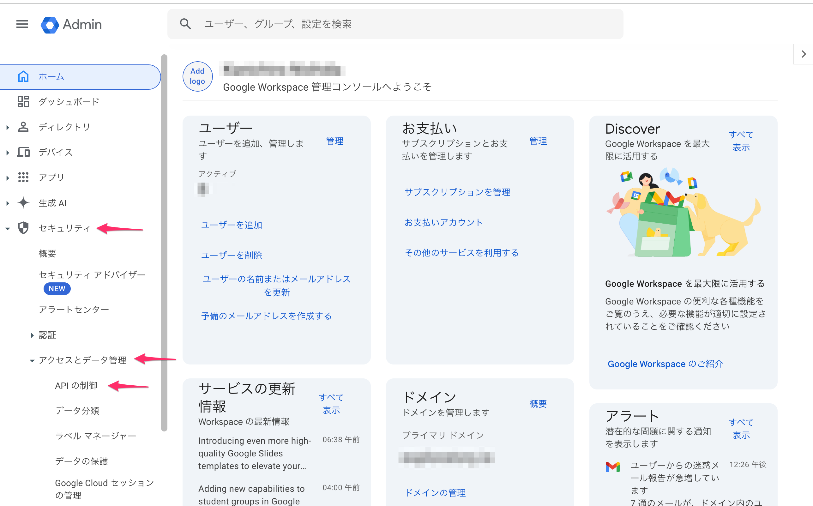Image resolution: width=813 pixels, height=506 pixels.
Task: Click the Gmail icon in alerts card
Action: point(613,467)
